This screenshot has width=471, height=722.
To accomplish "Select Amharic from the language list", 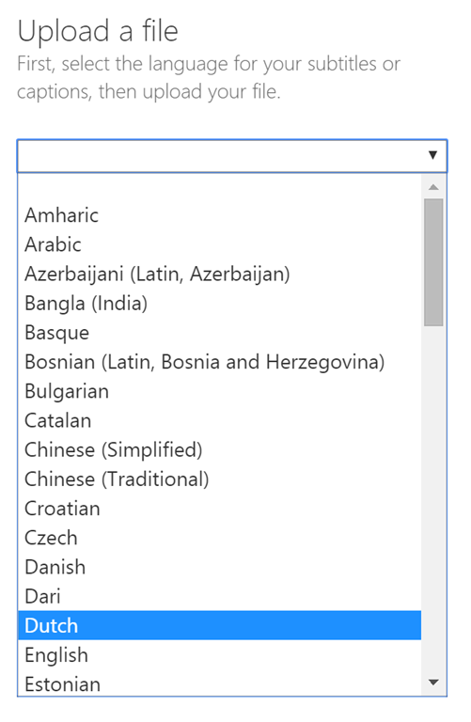I will click(x=220, y=215).
